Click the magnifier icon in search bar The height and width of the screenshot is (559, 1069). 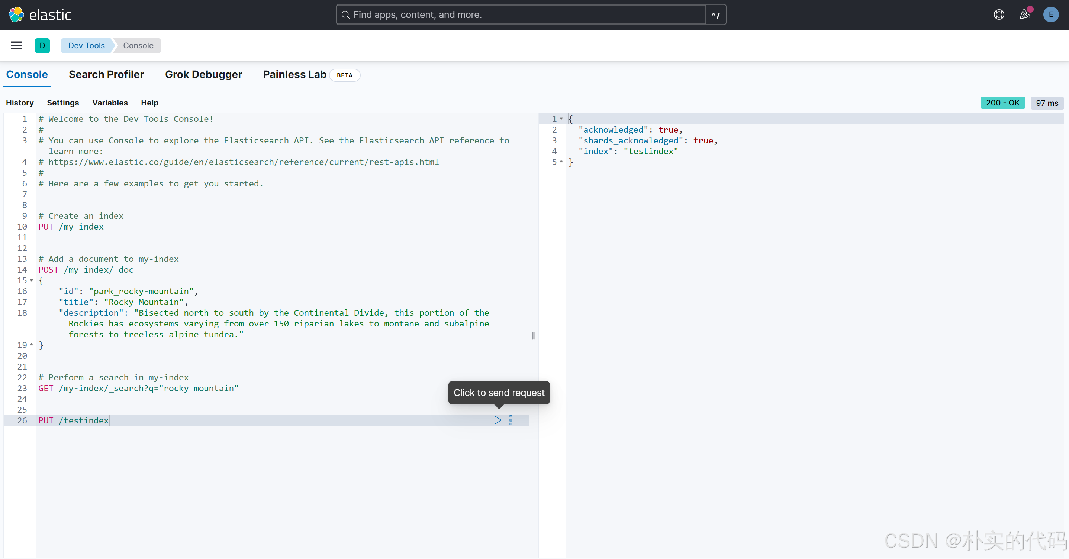tap(345, 15)
